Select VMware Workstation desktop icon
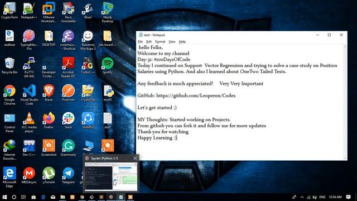Image resolution: width=357 pixels, height=201 pixels. 49,12
